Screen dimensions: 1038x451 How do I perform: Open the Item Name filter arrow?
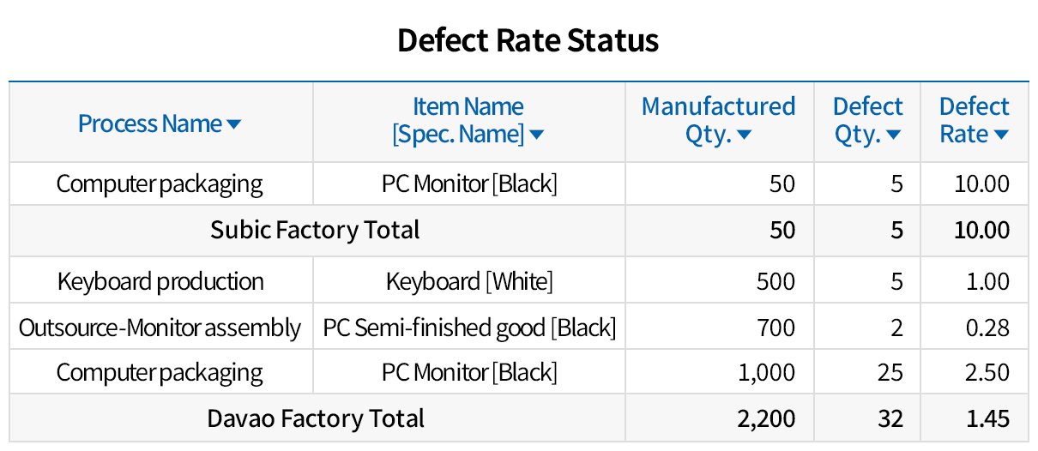537,135
